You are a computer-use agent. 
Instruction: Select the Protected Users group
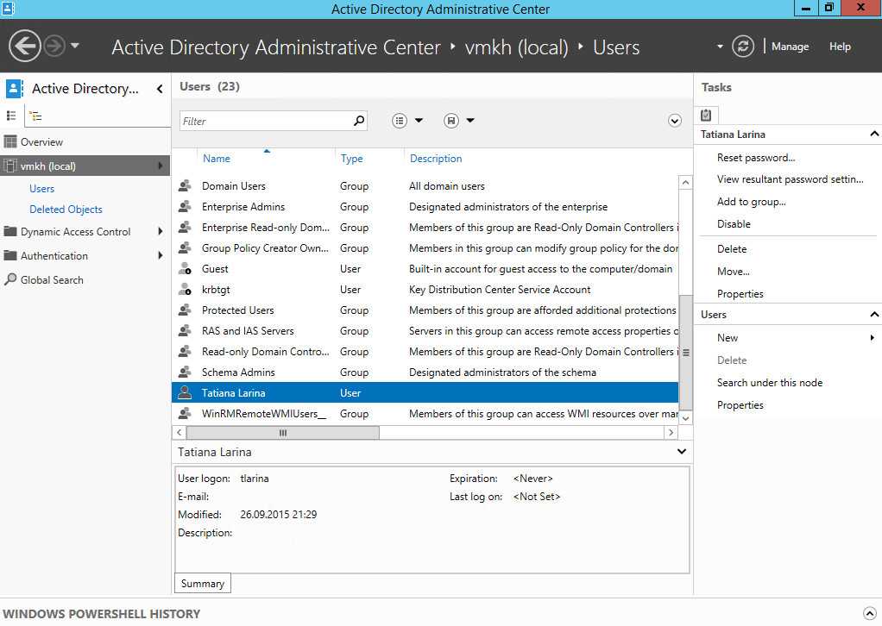425,310
